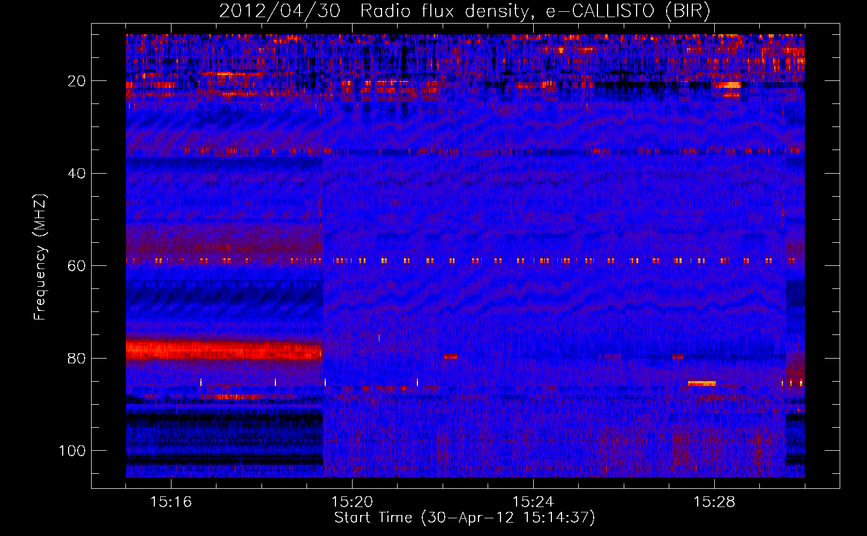Click the bright burst near 20 MHz at 15:28

pos(727,85)
